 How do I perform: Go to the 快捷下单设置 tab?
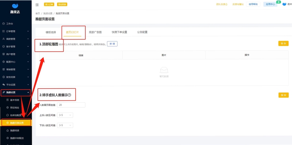point(119,32)
